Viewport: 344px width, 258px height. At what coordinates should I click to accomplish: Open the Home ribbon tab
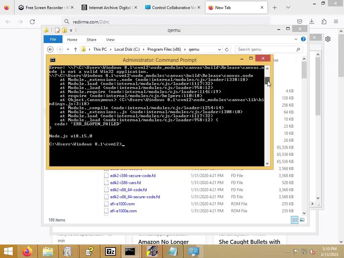pos(72,40)
